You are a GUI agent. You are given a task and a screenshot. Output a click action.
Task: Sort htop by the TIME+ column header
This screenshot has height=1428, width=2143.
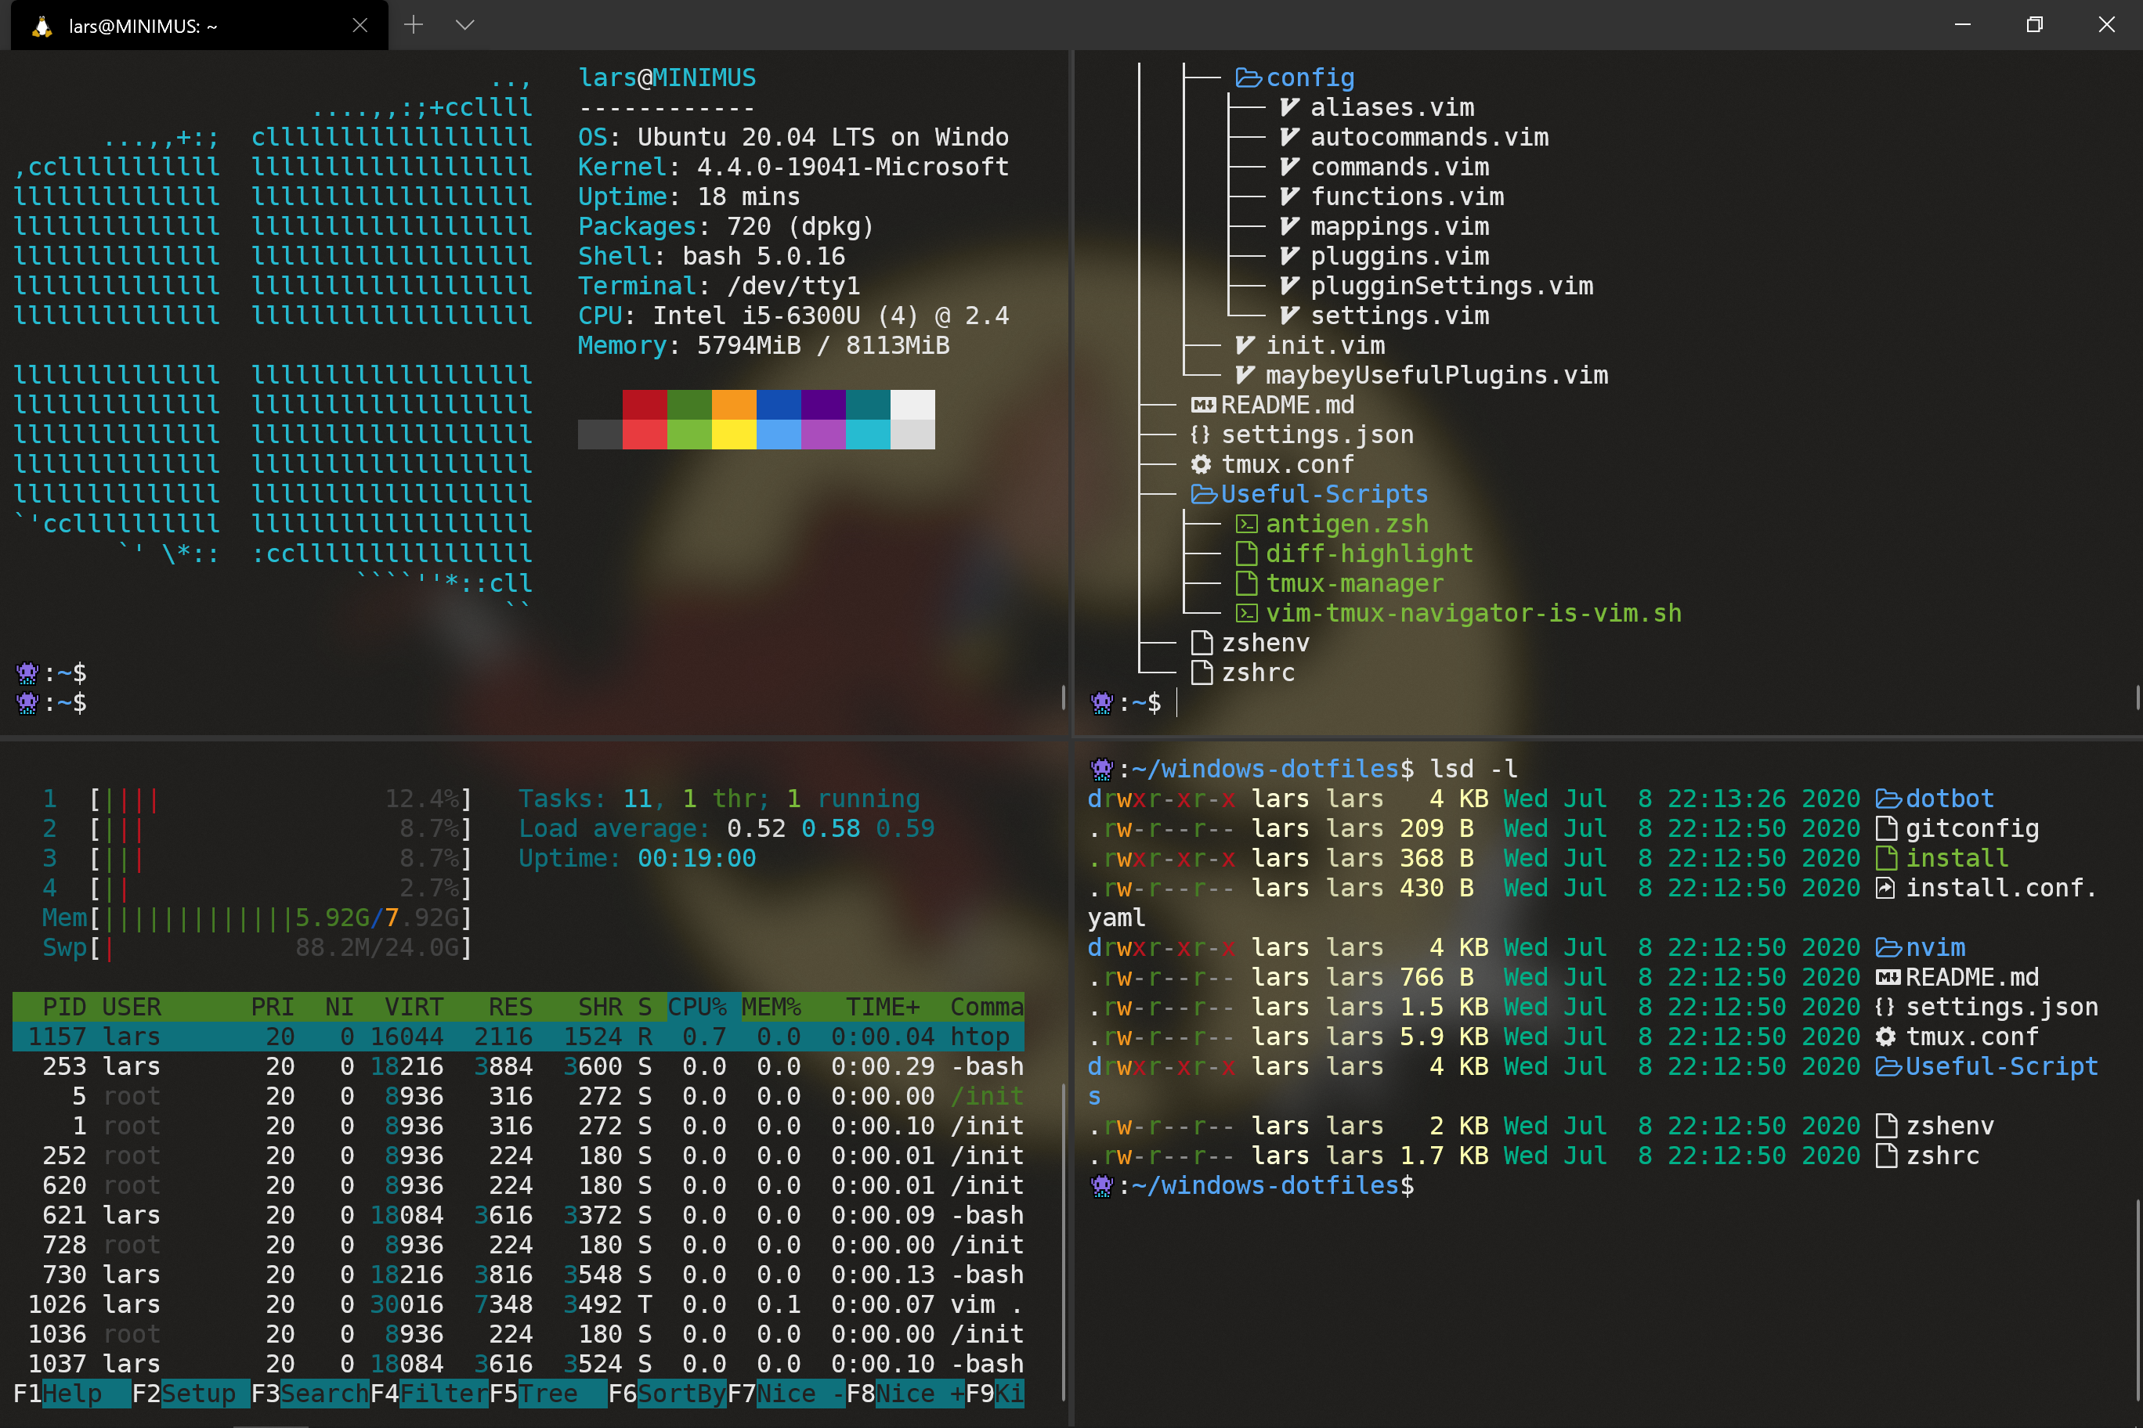pyautogui.click(x=882, y=1008)
